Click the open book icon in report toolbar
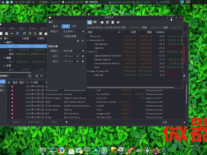207x155 pixels. point(102,22)
